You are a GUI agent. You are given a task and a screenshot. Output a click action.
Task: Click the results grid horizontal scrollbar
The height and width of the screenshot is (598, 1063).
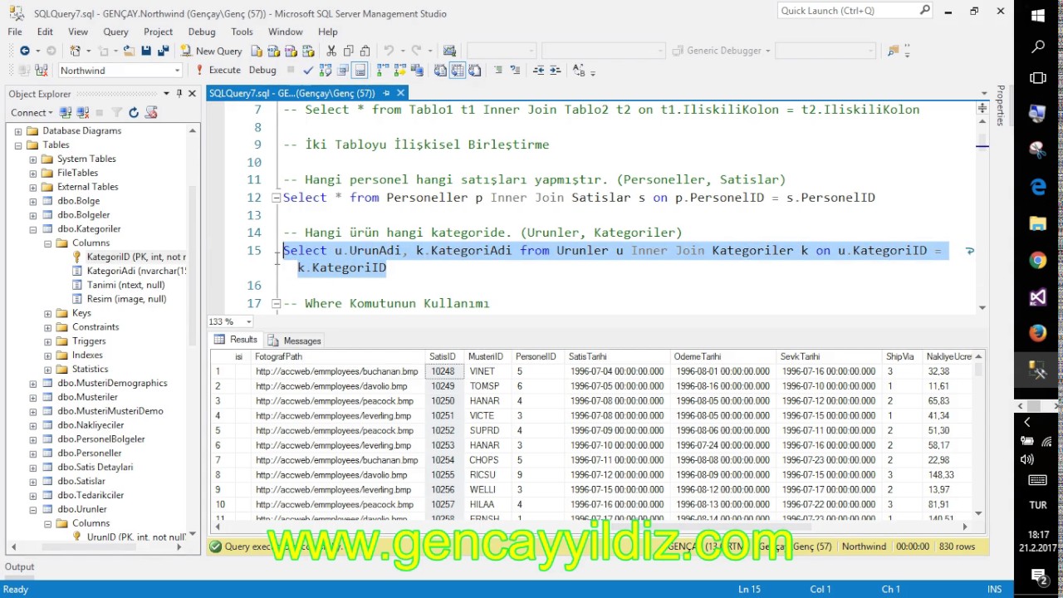[591, 526]
